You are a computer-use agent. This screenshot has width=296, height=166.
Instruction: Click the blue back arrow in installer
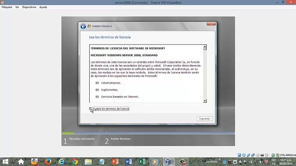(83, 26)
